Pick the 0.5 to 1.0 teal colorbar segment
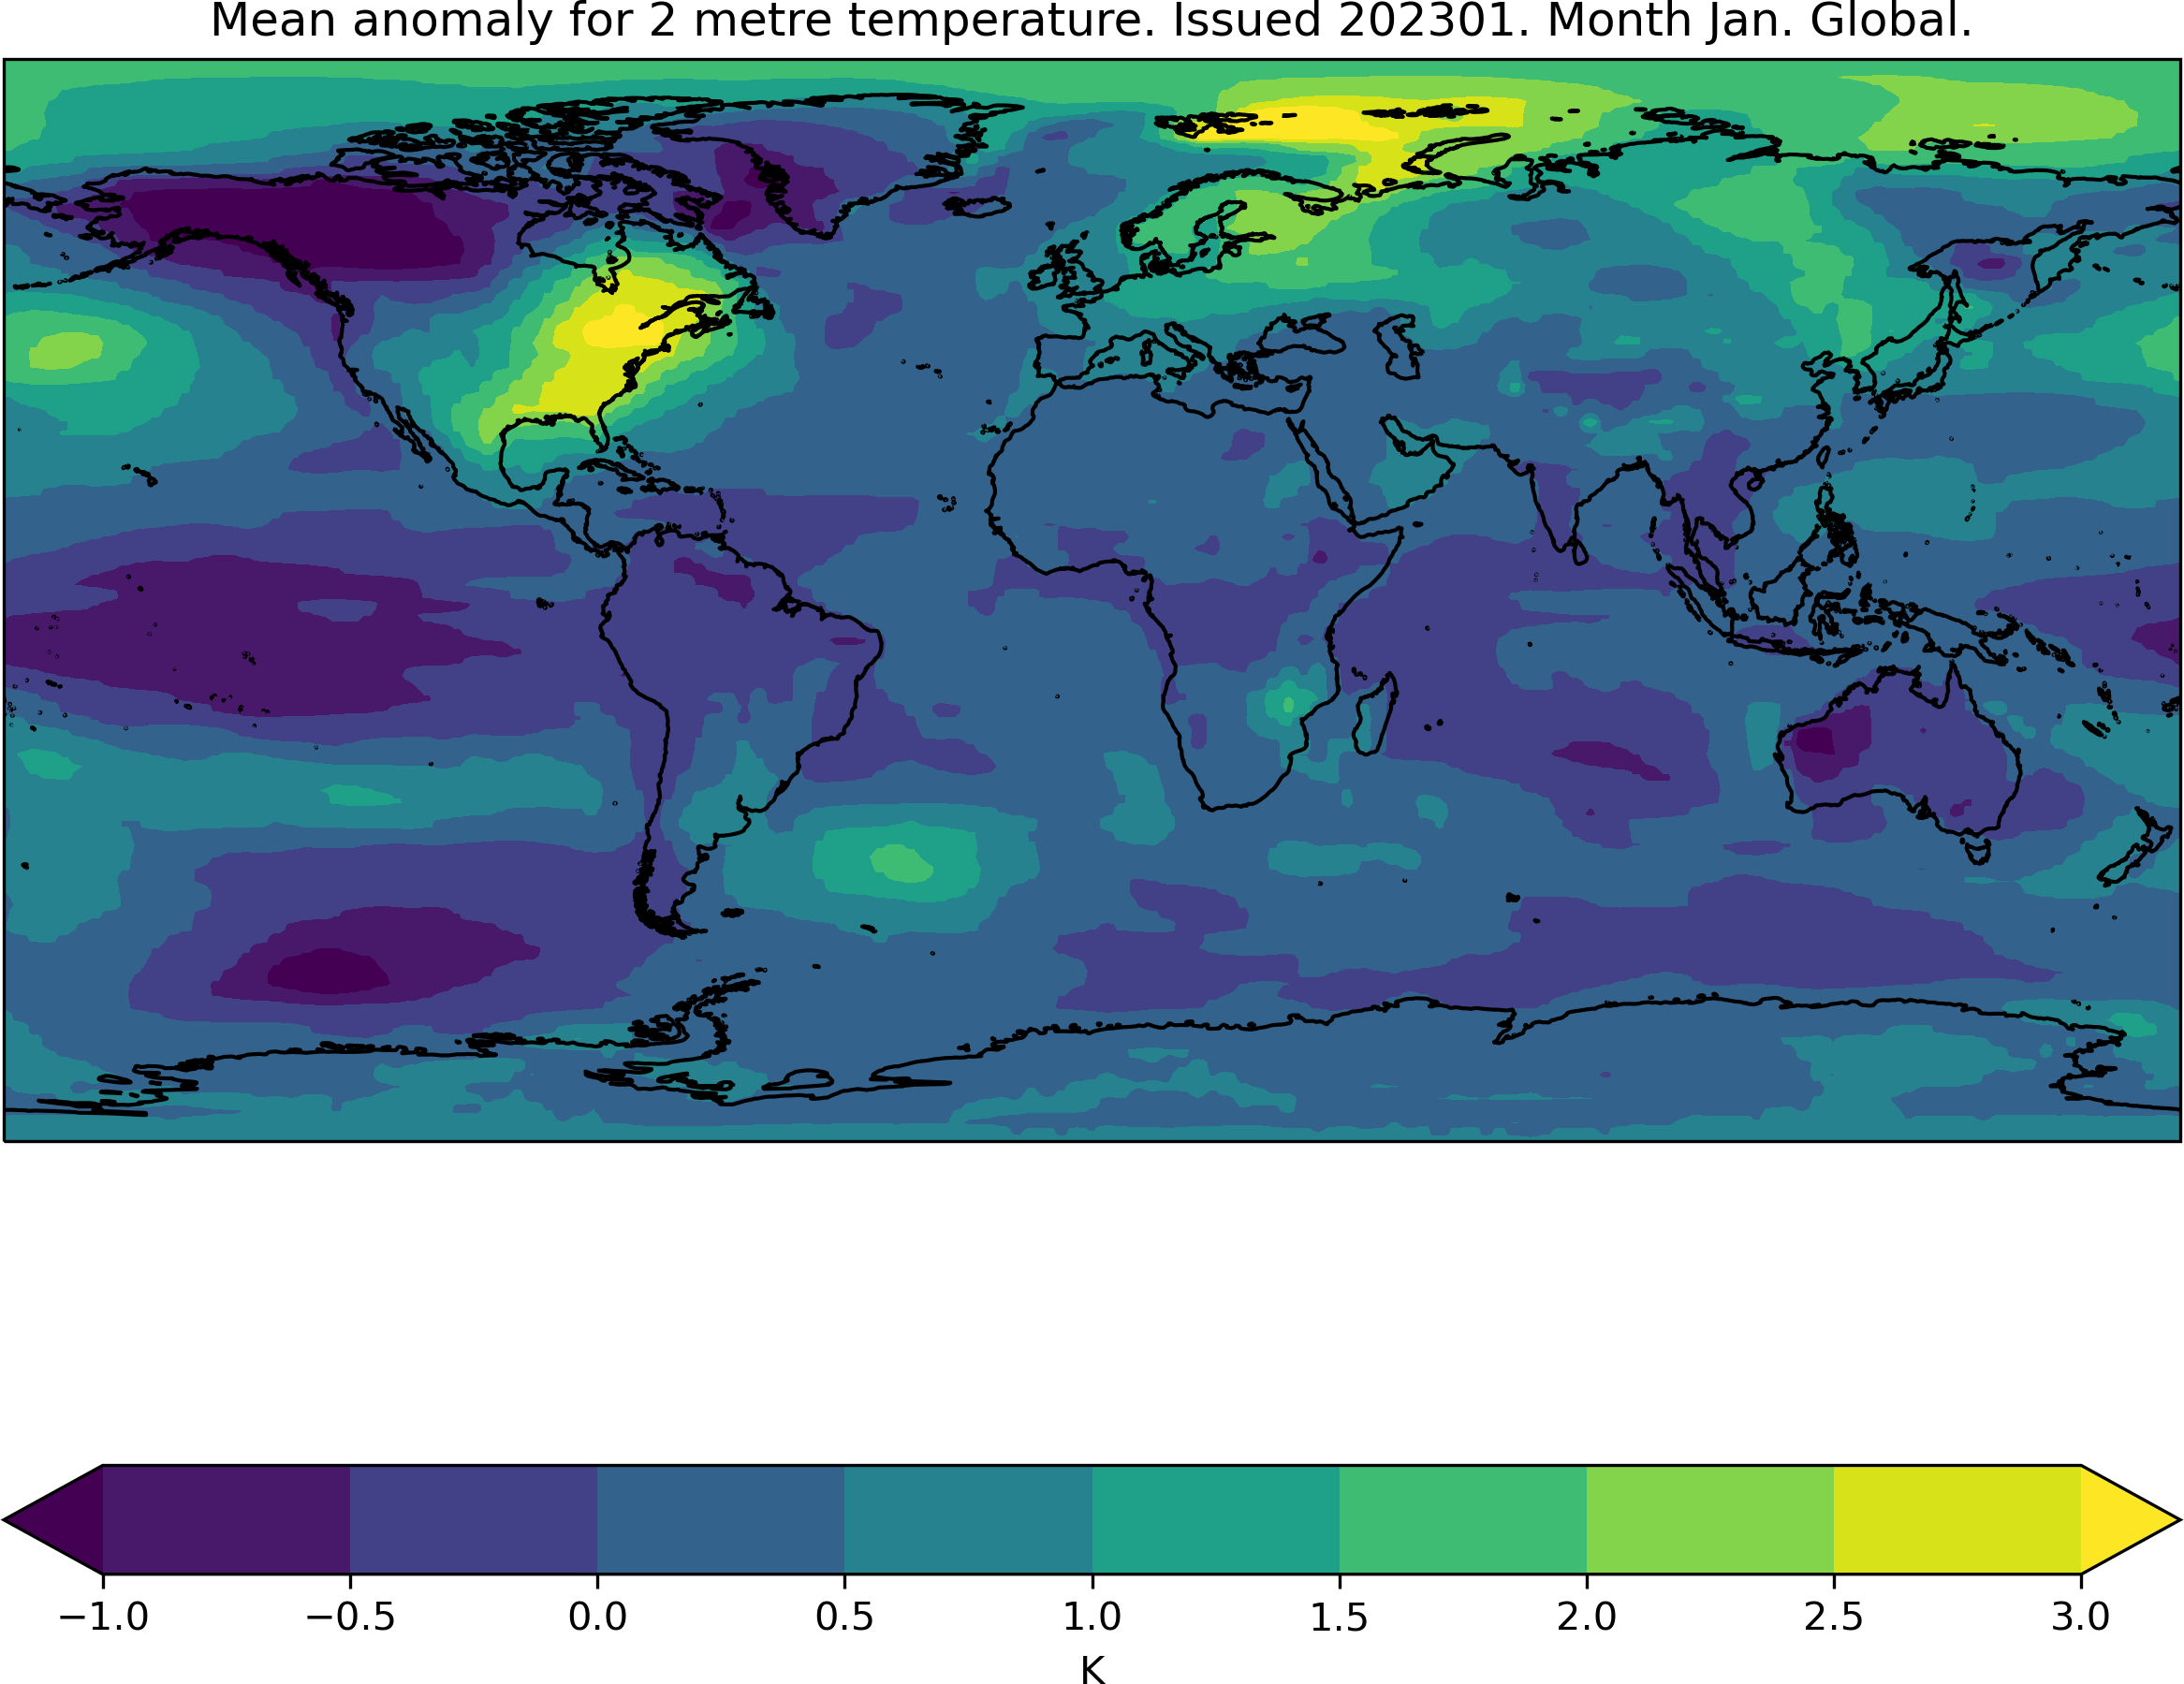 [968, 1520]
